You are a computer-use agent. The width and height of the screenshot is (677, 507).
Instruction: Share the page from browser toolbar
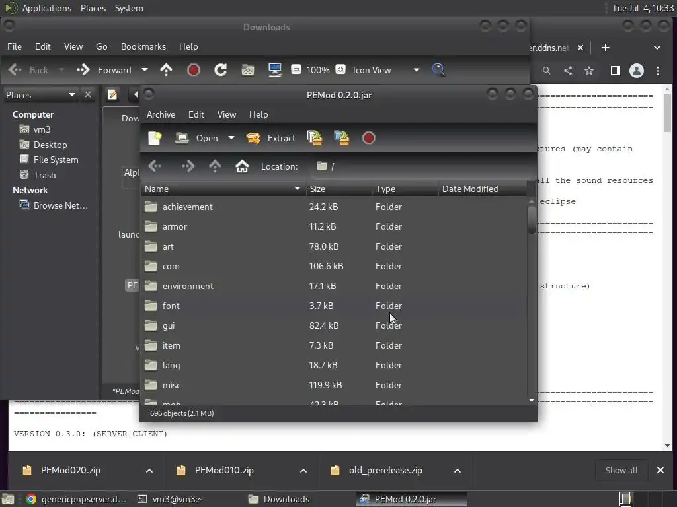pyautogui.click(x=568, y=71)
